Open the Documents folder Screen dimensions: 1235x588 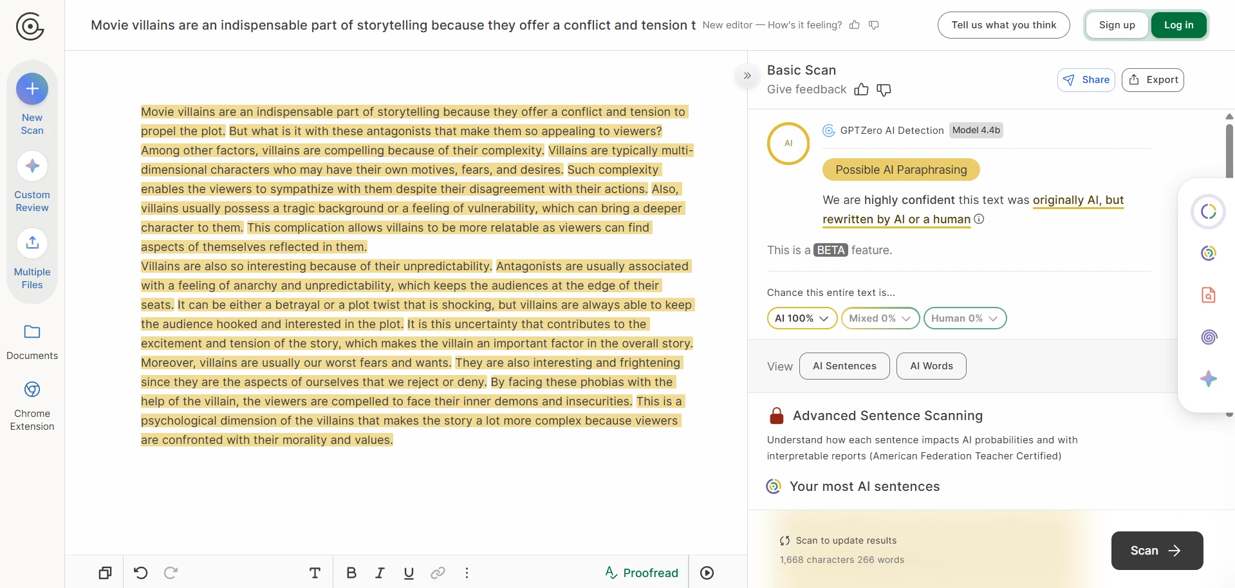tap(32, 332)
